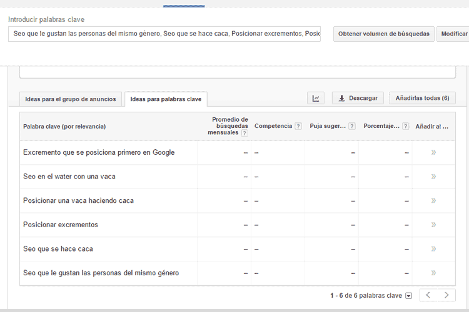The image size is (469, 312).
Task: Click the chart view icon button
Action: point(316,98)
